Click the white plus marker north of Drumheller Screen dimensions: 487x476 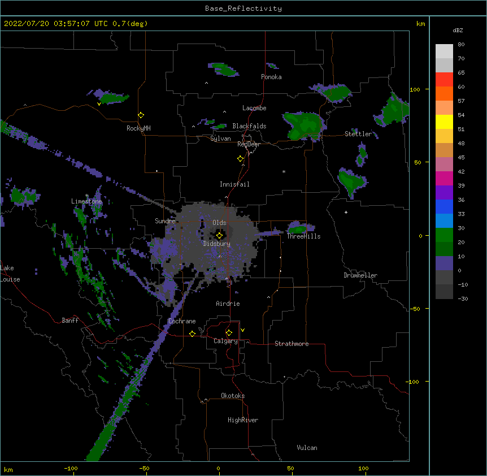(346, 212)
